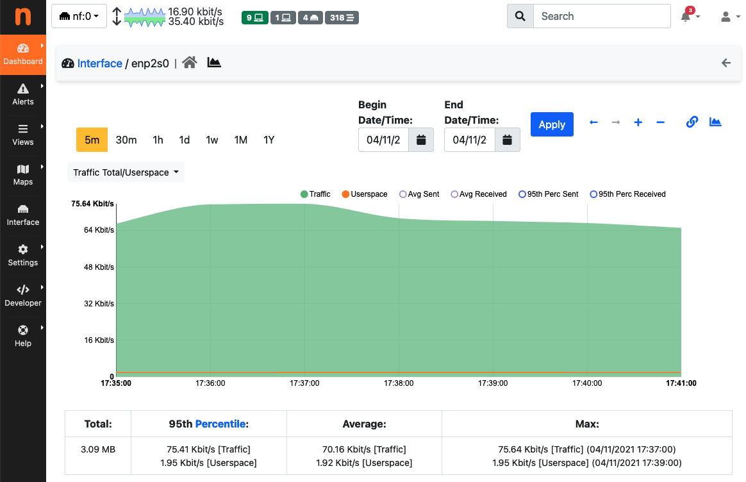Zoom out with the minus icon
Screen dimensions: 746x482
(x=660, y=122)
